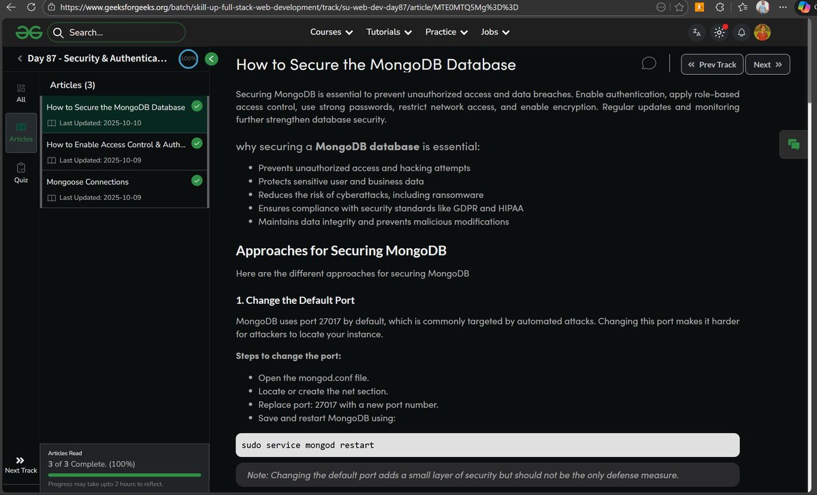Open the language translate icon
The height and width of the screenshot is (495, 817).
[696, 32]
